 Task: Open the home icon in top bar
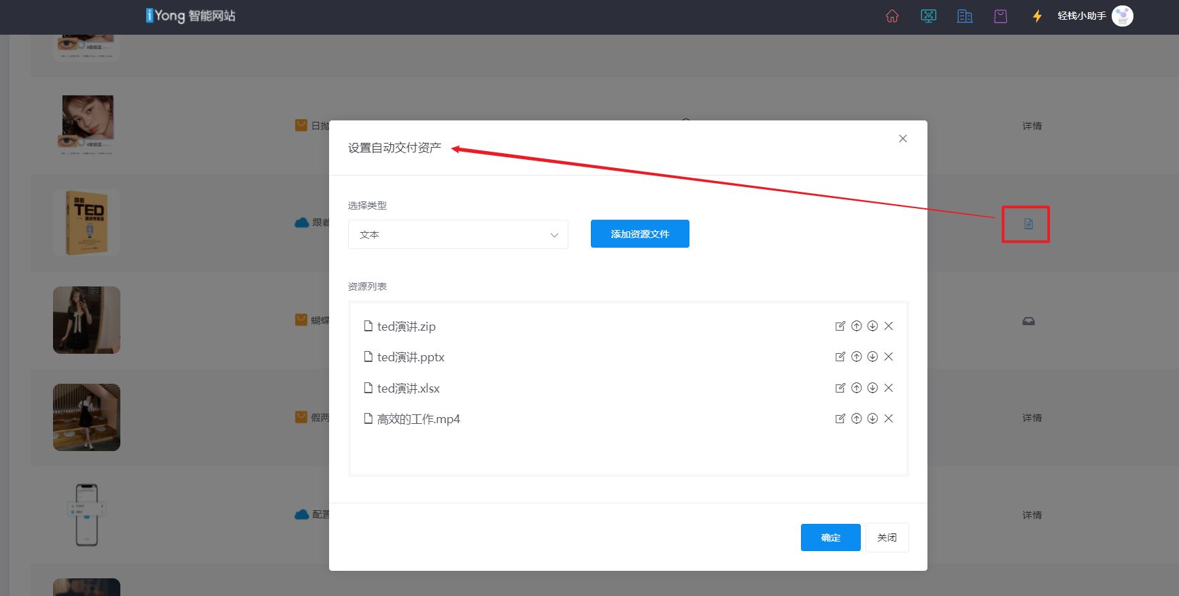click(892, 16)
